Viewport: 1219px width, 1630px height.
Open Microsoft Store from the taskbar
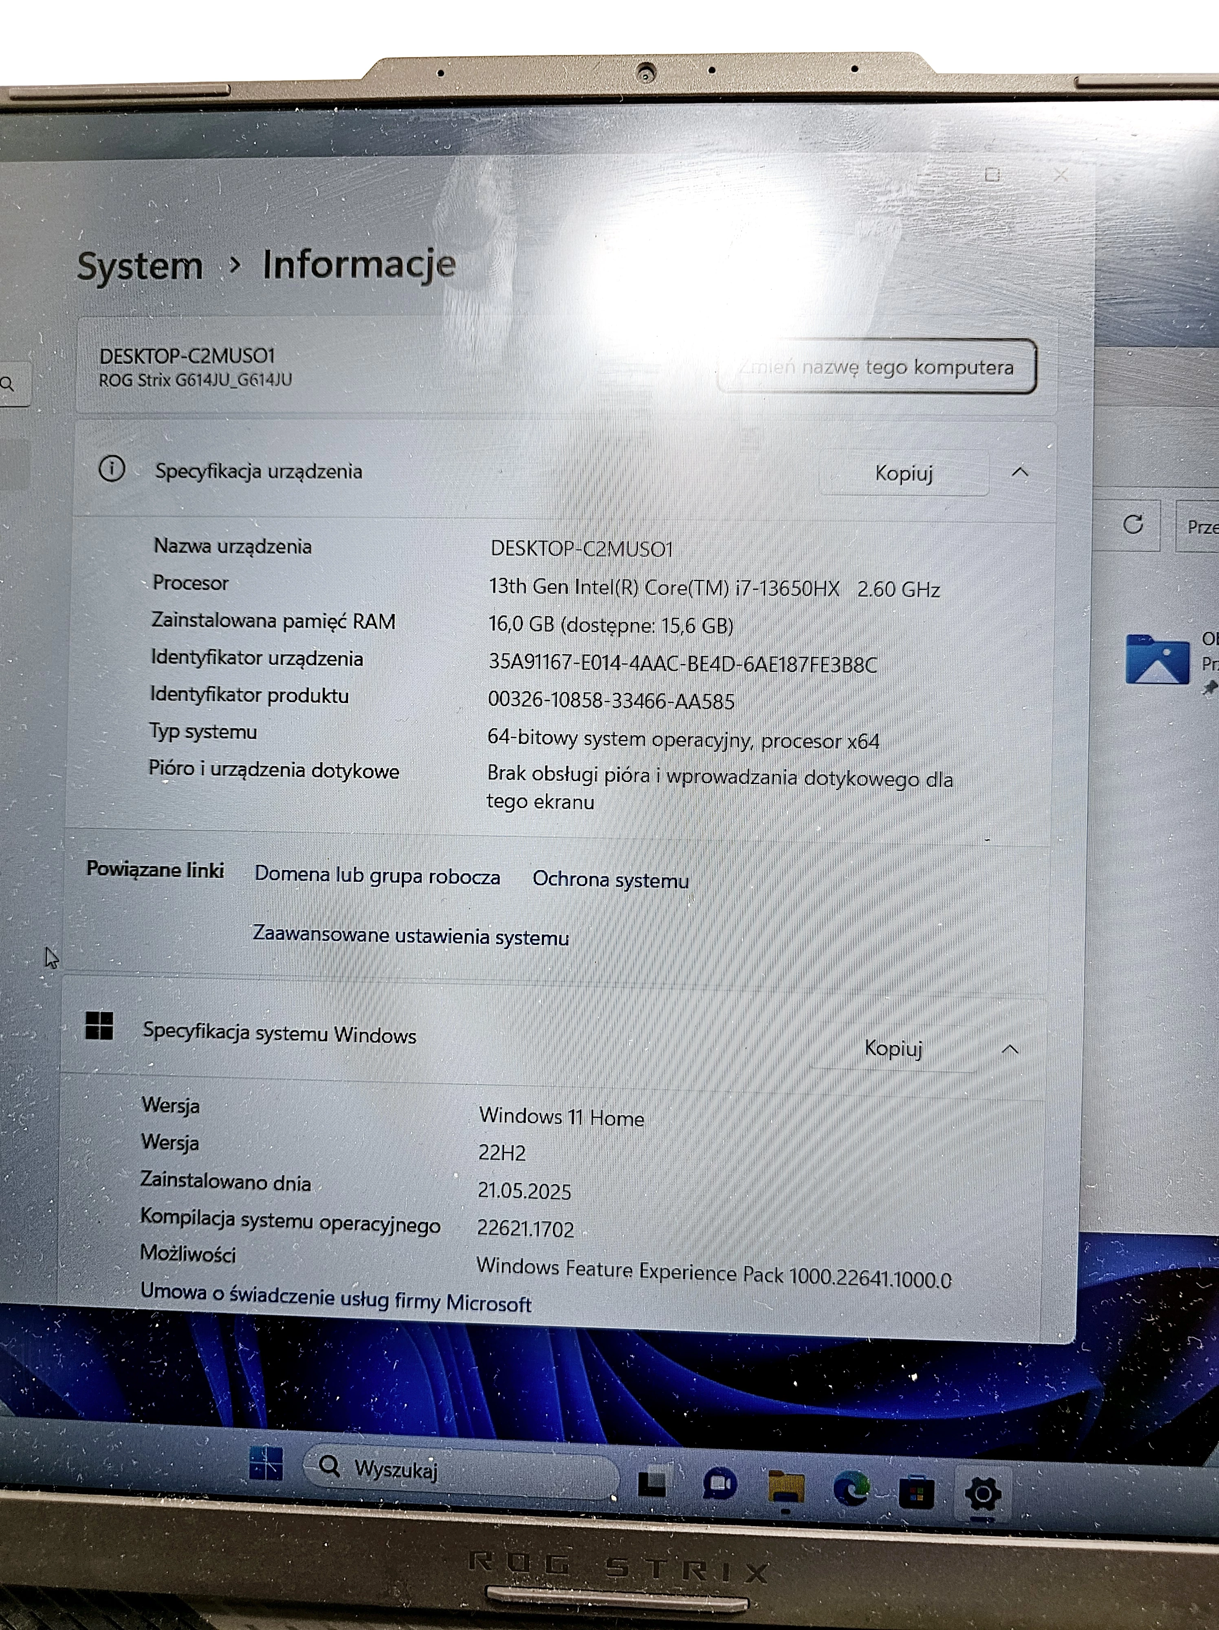916,1492
